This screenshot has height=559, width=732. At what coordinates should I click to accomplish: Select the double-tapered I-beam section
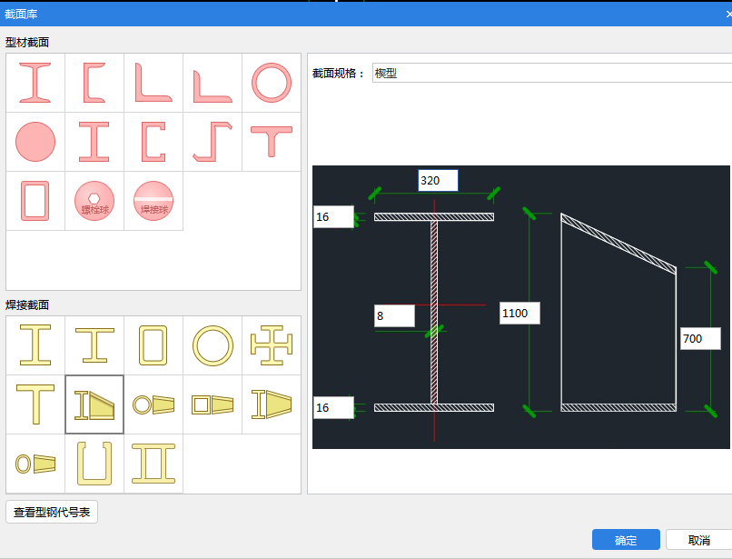[272, 404]
